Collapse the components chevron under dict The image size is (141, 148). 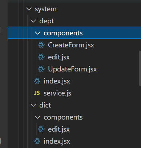37,117
